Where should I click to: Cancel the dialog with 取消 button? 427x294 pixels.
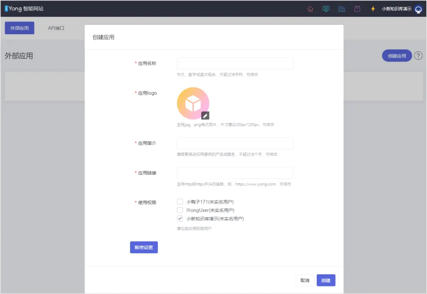tap(305, 280)
